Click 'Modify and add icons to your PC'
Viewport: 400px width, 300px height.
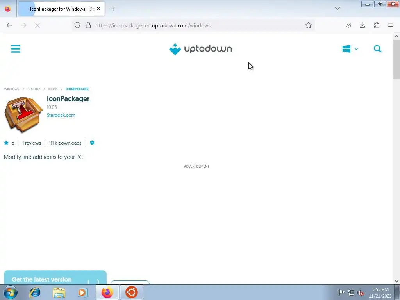point(43,157)
